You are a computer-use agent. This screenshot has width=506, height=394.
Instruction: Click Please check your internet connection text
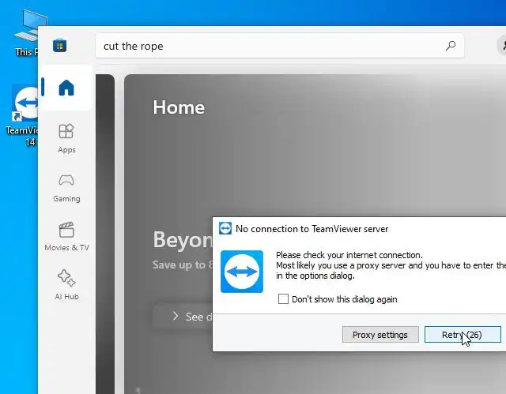coord(349,255)
